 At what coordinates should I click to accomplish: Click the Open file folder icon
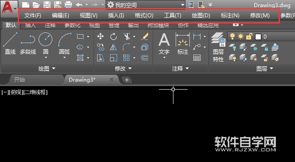(x=36, y=5)
